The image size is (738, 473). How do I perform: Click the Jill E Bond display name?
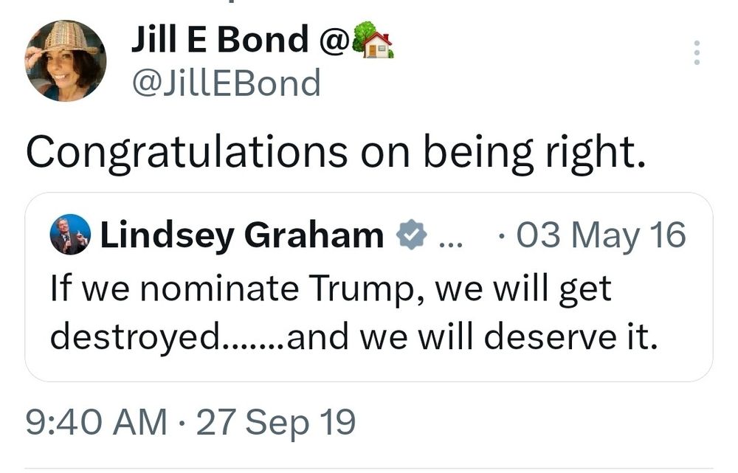(220, 40)
